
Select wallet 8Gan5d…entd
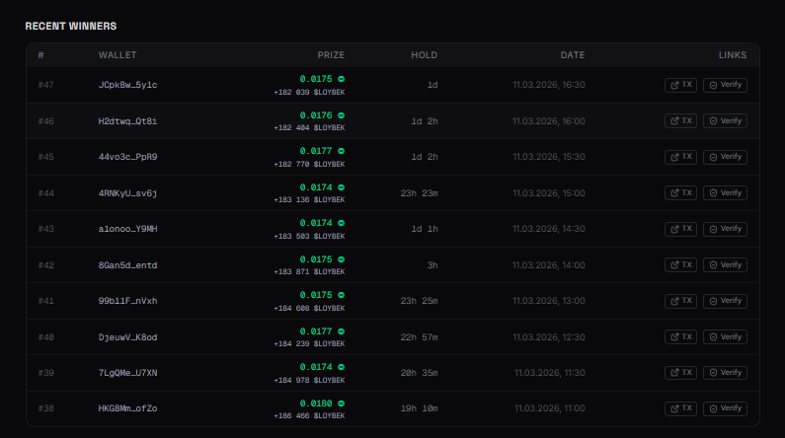coord(127,265)
